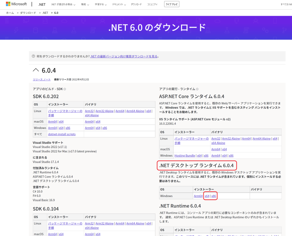Download ASP.NET Core Runtime Windows x86 installer

tap(206, 156)
